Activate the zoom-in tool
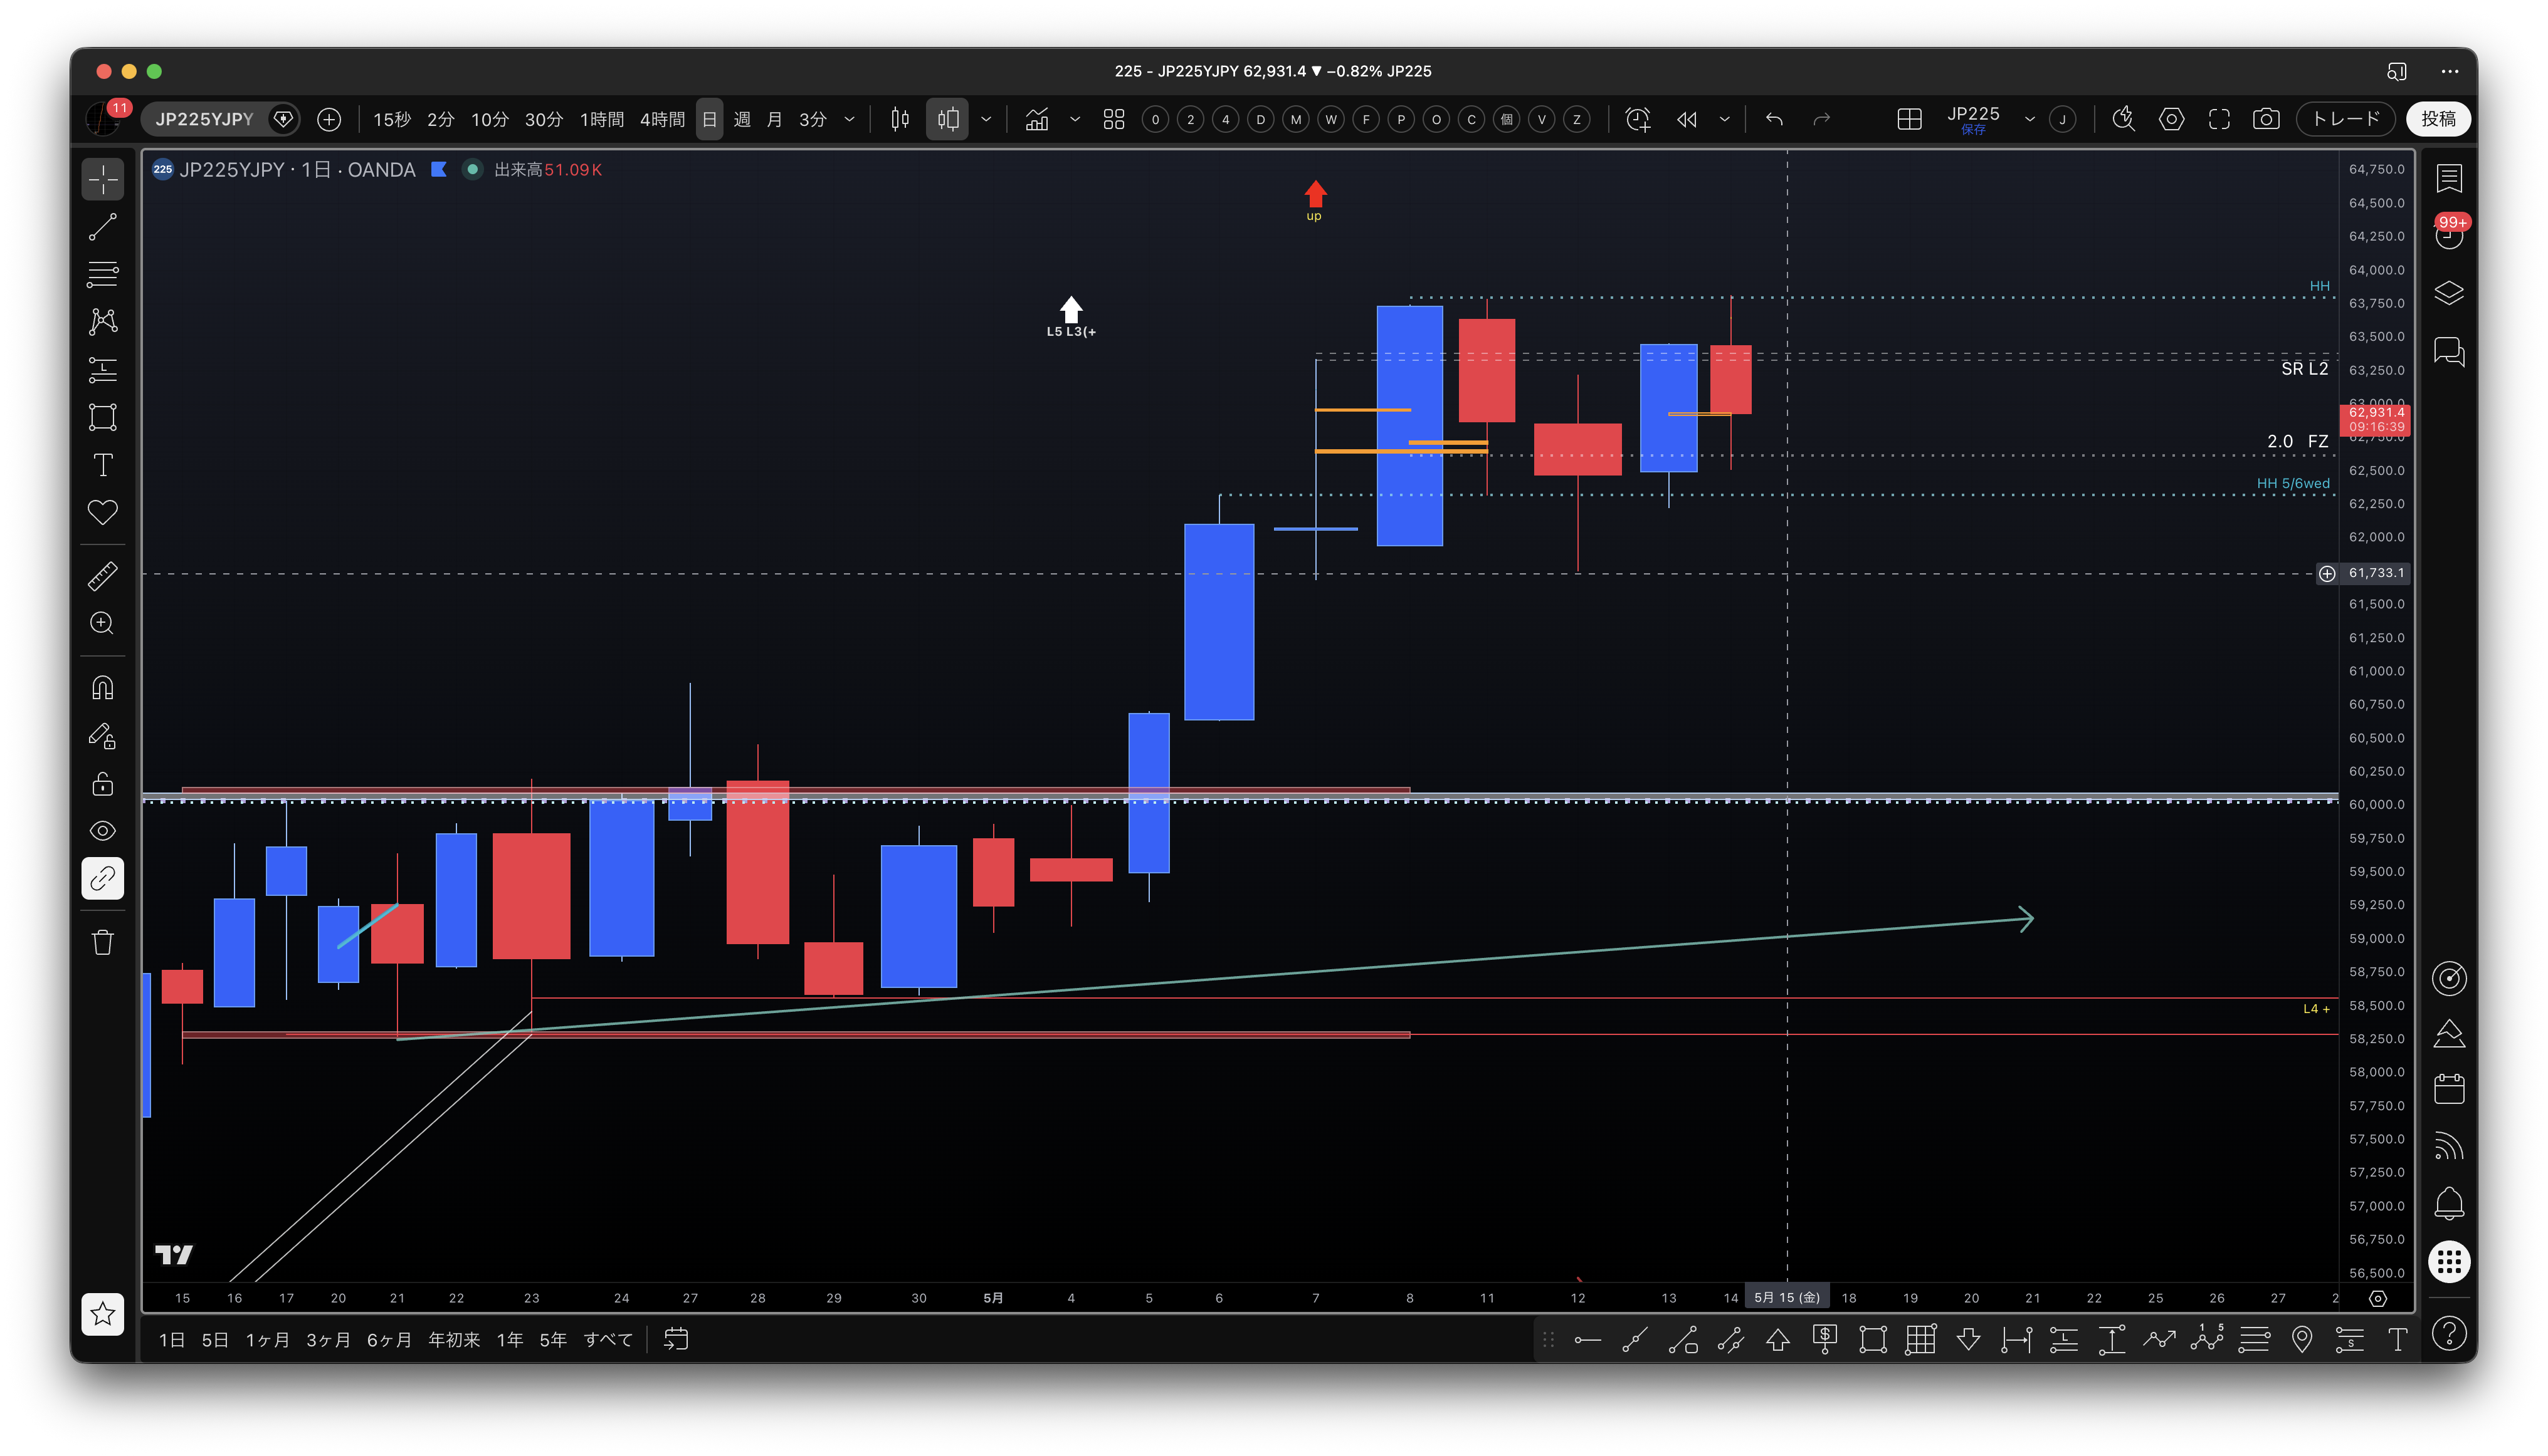2548x1456 pixels. pyautogui.click(x=102, y=623)
